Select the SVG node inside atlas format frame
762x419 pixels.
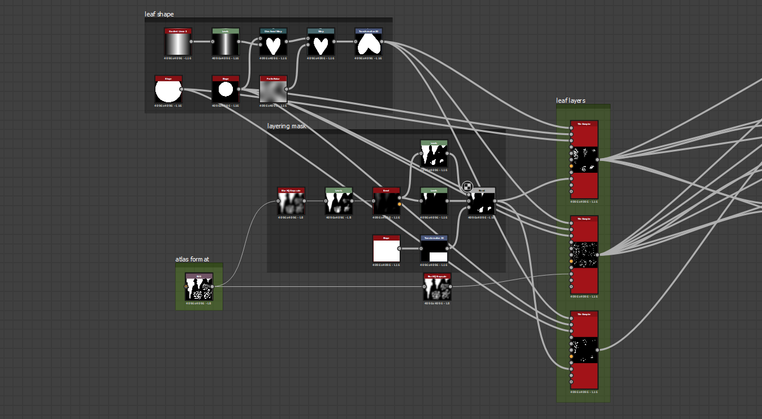(199, 287)
